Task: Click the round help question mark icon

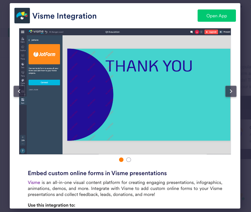Action: click(23, 151)
